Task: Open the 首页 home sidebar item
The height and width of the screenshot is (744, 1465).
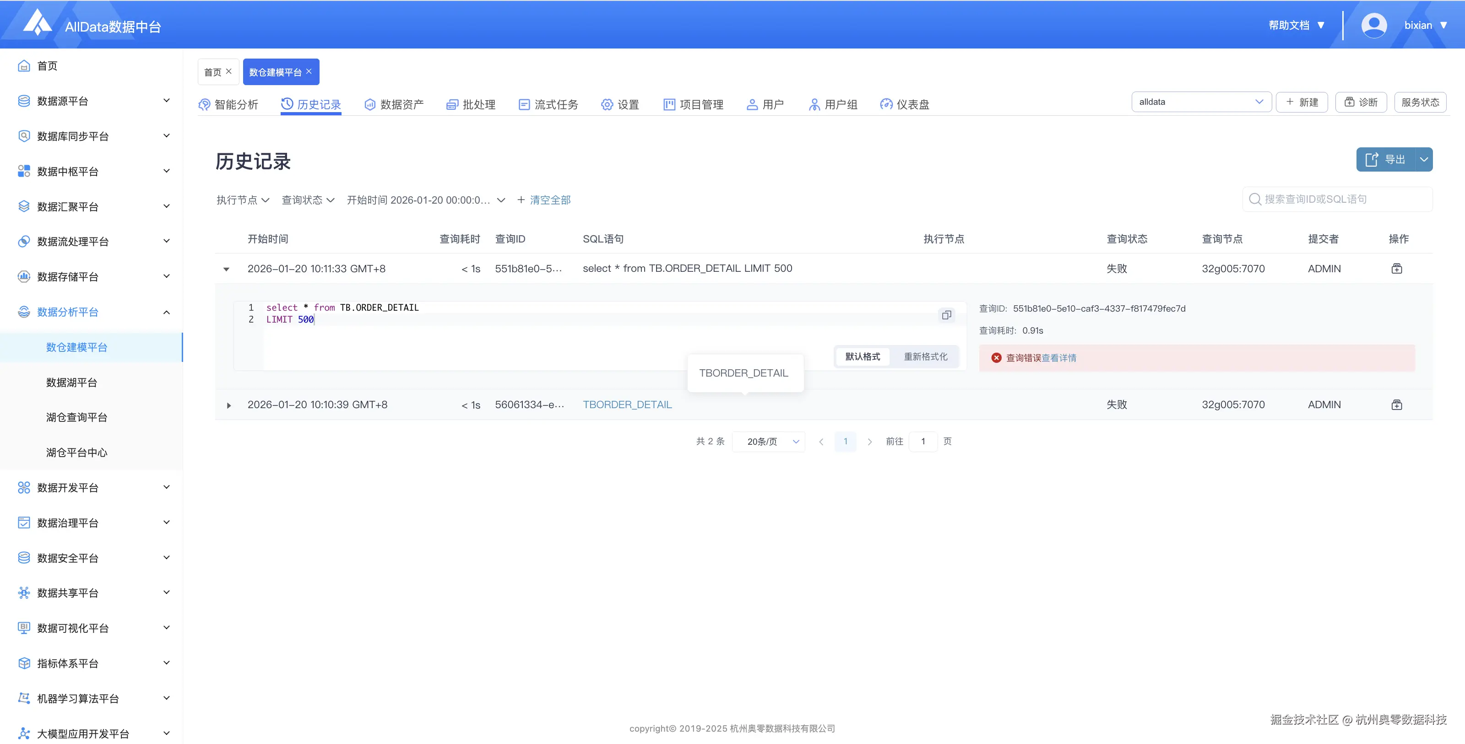Action: pyautogui.click(x=47, y=66)
